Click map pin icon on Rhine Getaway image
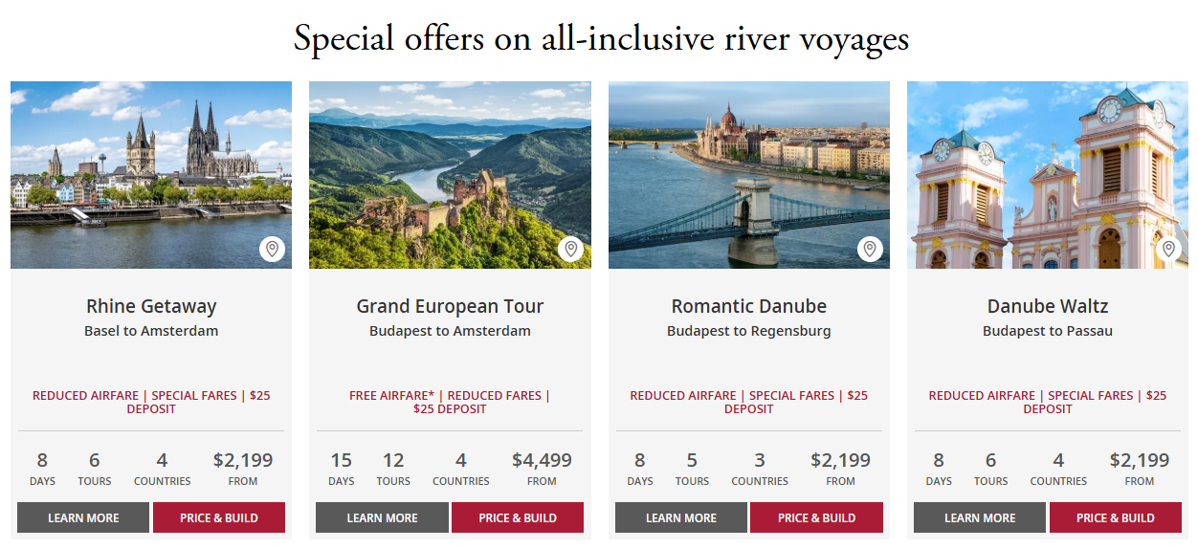 [273, 250]
